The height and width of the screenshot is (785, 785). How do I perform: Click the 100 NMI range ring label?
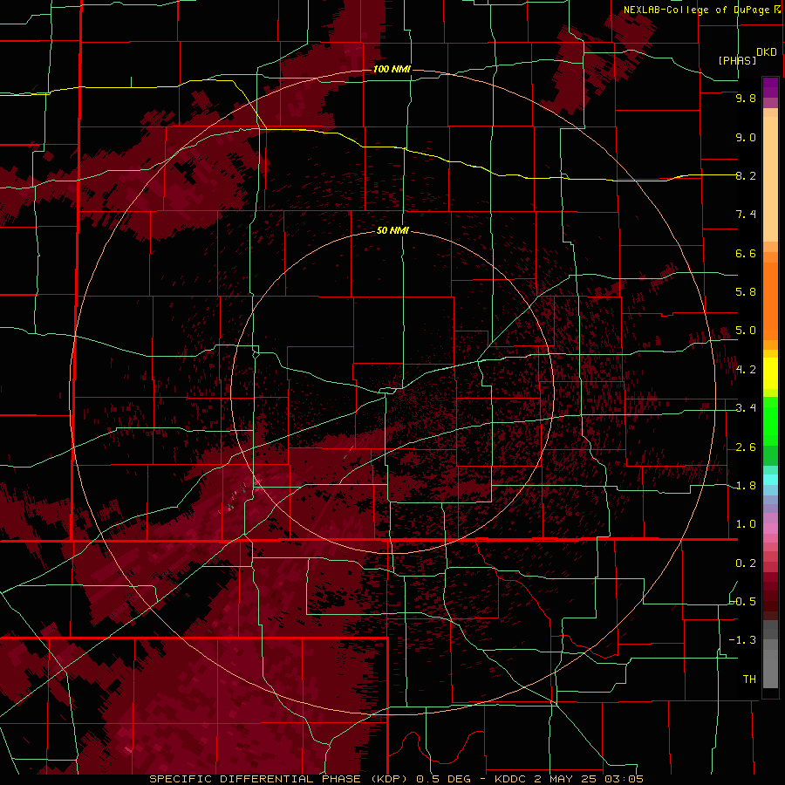pos(392,69)
